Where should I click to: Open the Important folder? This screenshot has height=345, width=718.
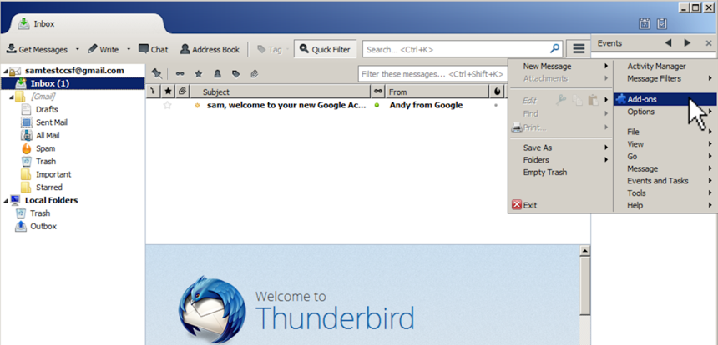[53, 174]
